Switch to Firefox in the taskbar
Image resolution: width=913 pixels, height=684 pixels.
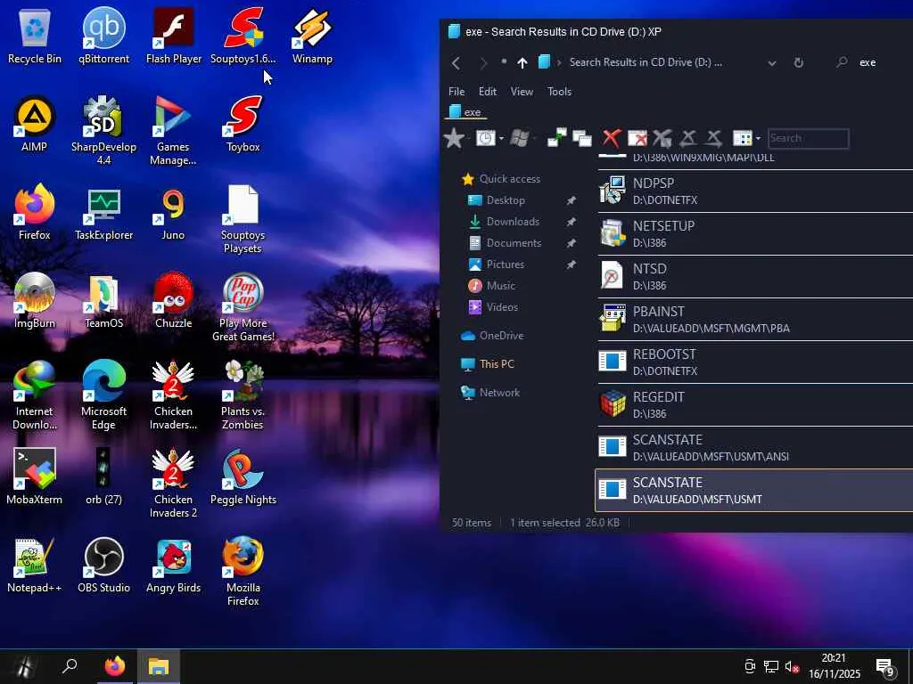(115, 666)
